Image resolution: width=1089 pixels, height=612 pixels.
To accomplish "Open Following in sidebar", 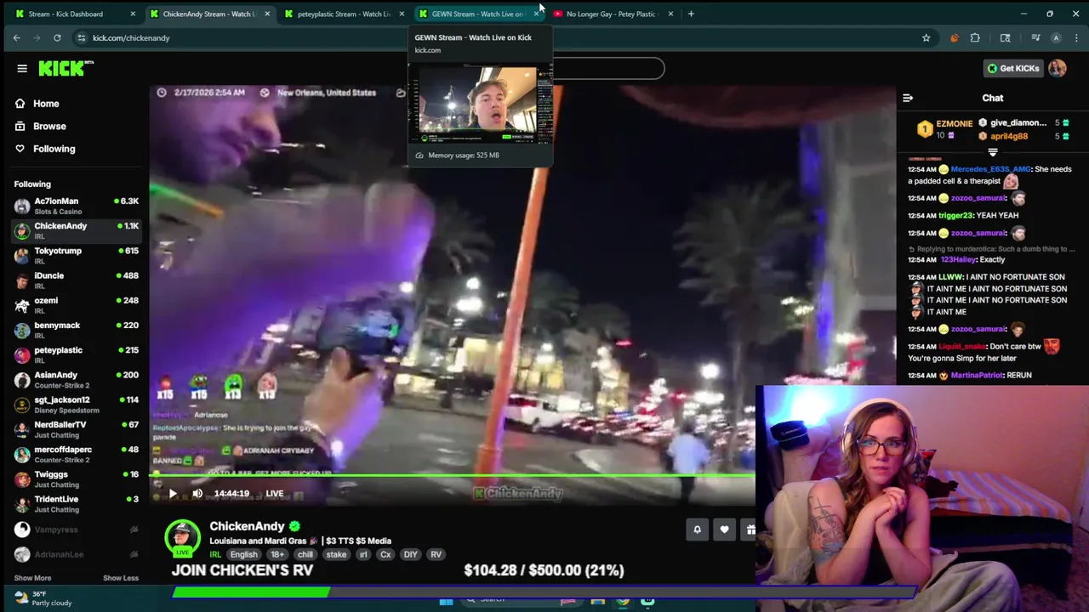I will pyautogui.click(x=54, y=149).
